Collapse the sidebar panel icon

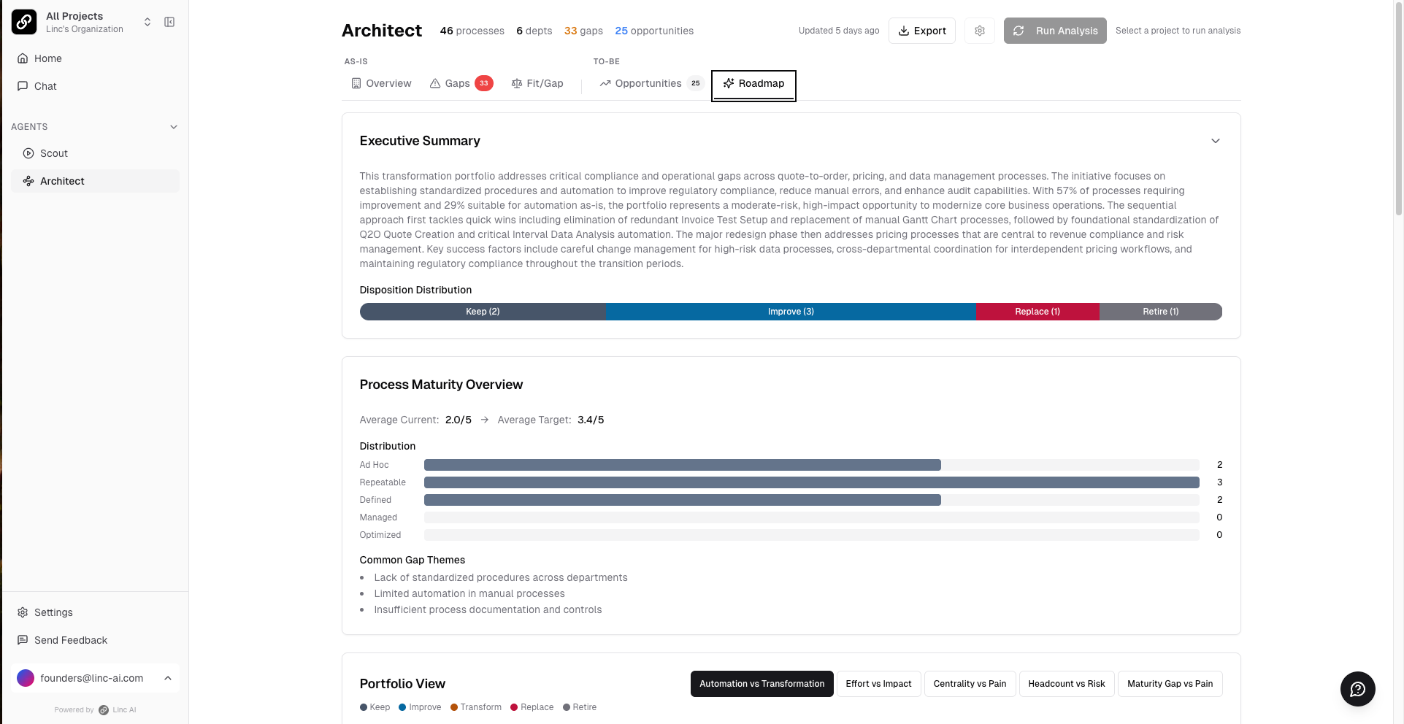pos(169,22)
